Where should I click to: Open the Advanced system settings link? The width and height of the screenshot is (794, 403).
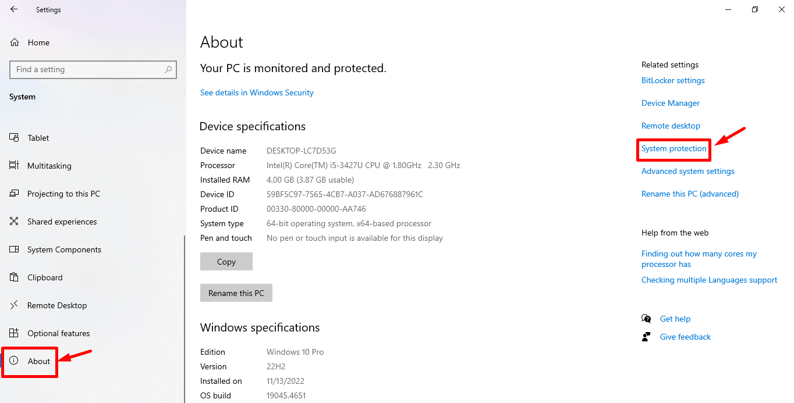tap(688, 172)
